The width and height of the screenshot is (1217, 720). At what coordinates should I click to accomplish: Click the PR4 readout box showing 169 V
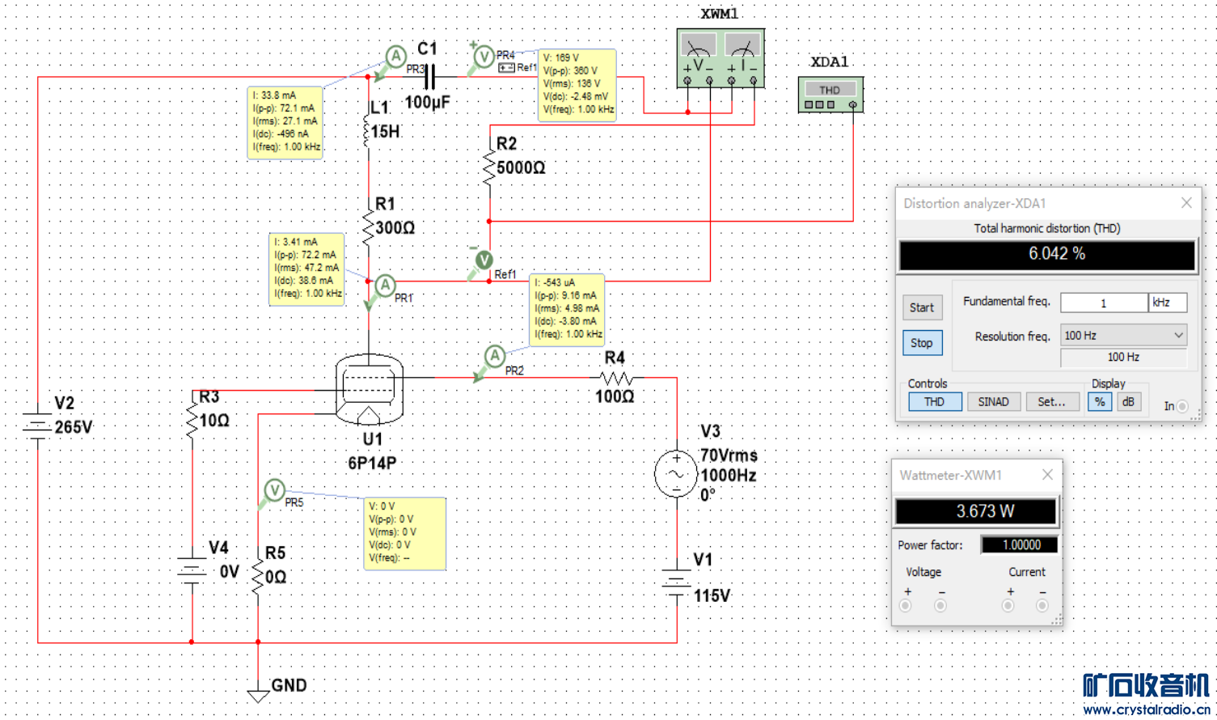(x=577, y=85)
